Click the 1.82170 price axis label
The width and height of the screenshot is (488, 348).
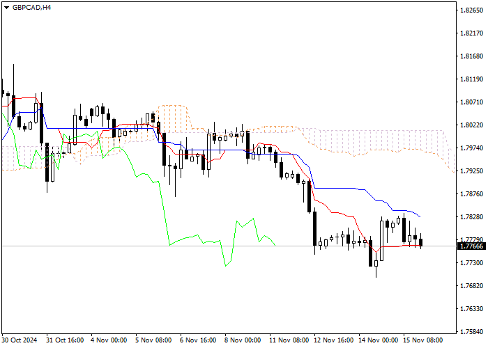click(471, 33)
